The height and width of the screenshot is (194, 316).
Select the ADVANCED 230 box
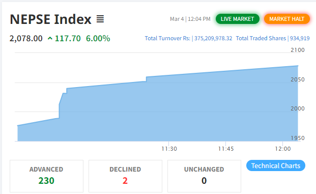(x=46, y=176)
